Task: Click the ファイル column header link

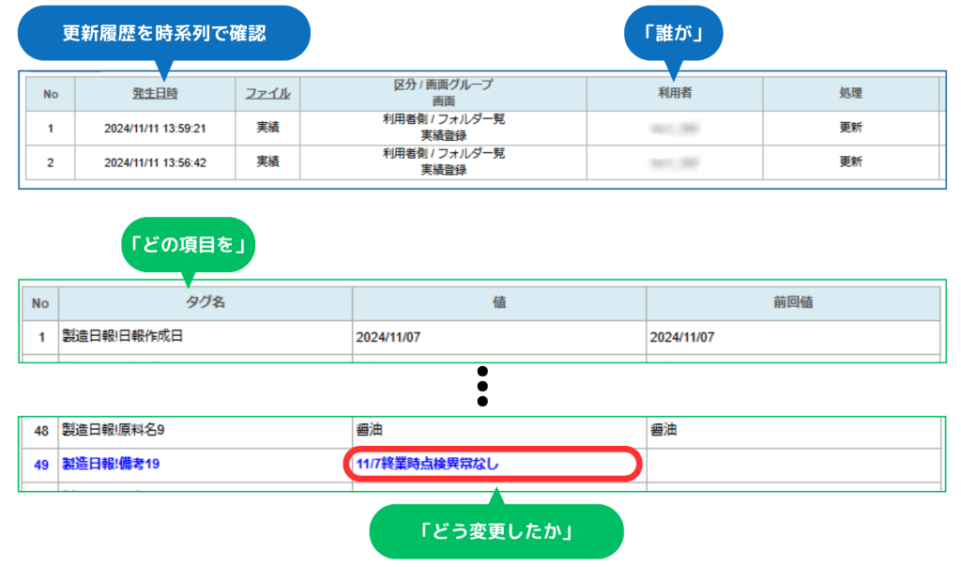Action: coord(267,94)
